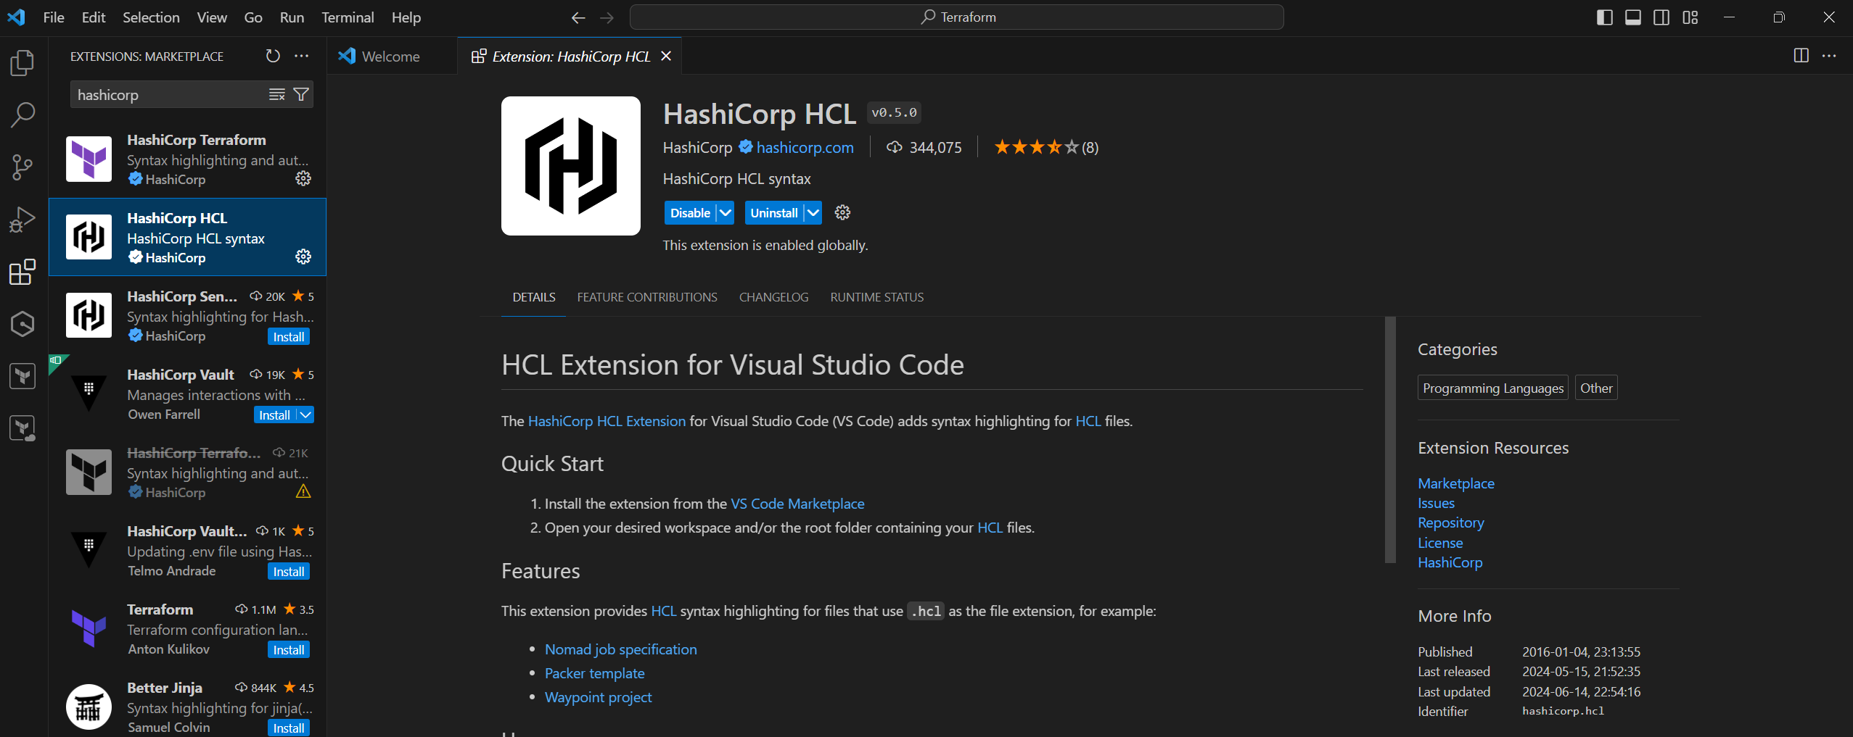Open the Explorer view in the activity bar
This screenshot has height=737, width=1853.
coord(22,63)
